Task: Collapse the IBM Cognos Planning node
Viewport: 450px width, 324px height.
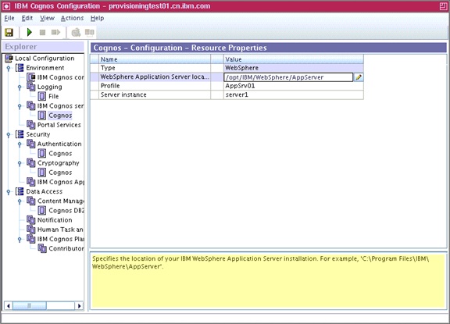Action: click(x=20, y=239)
